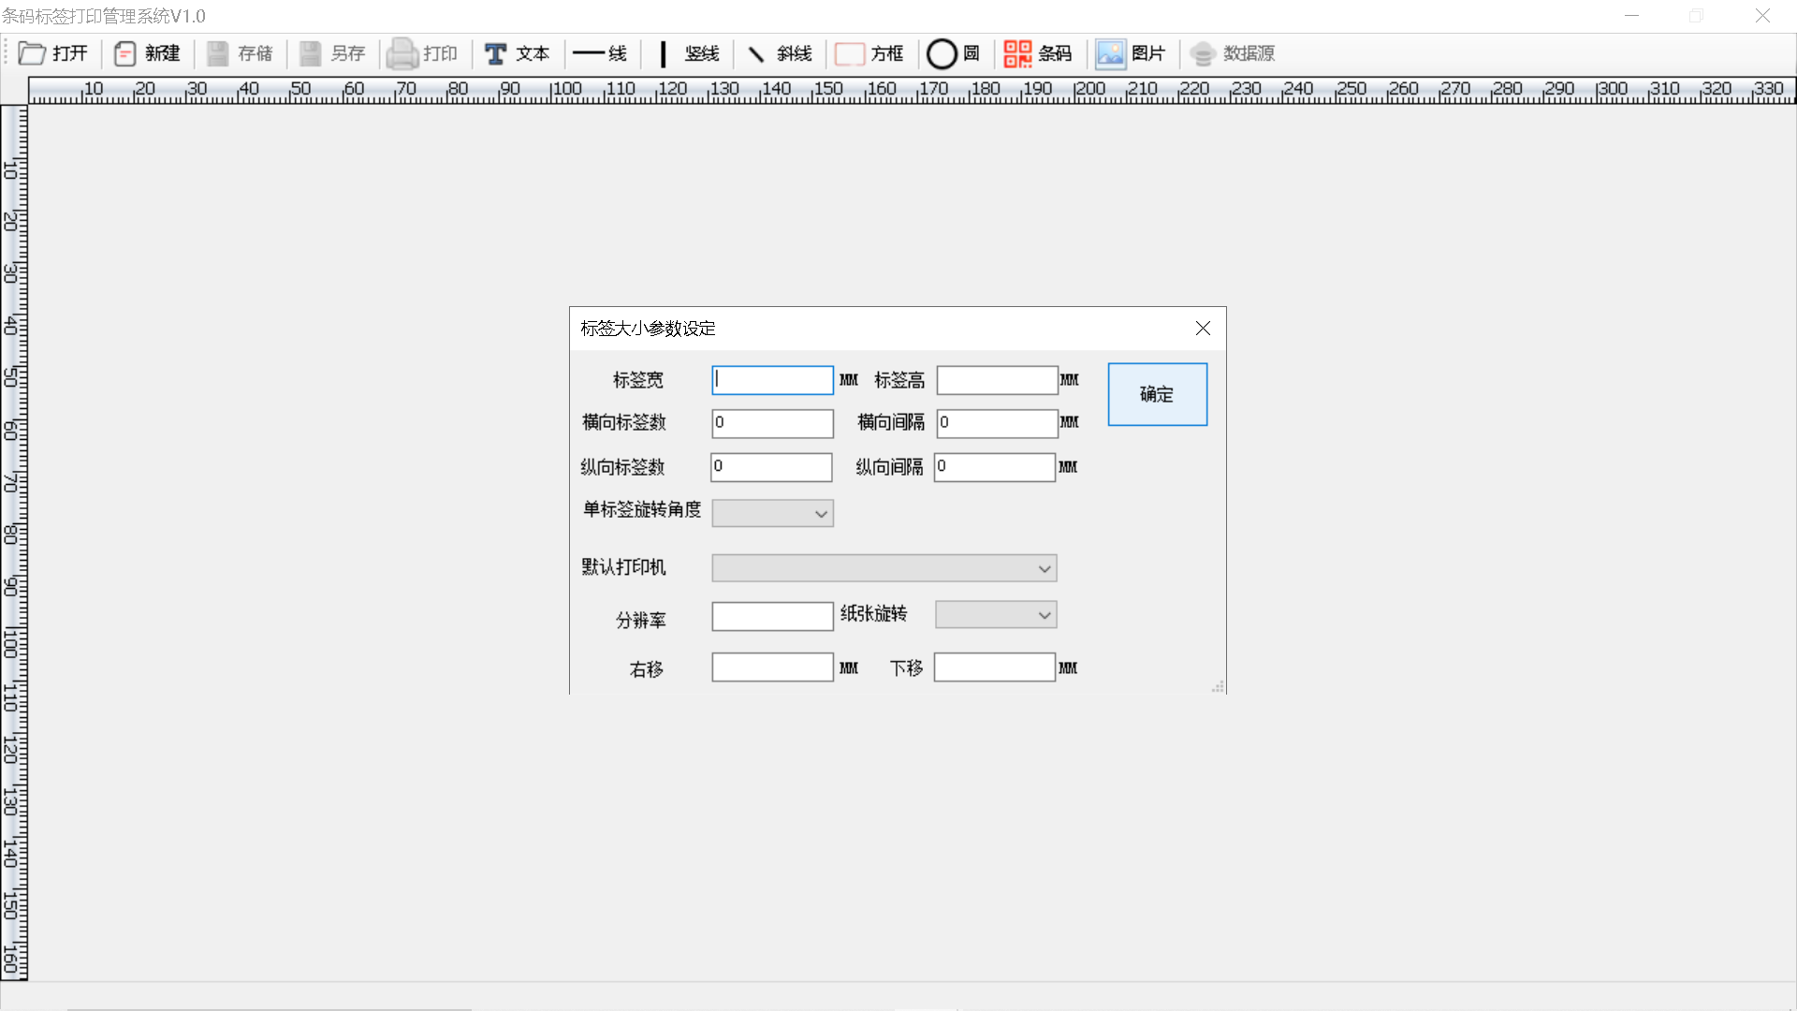Click the 100 mark on horizontal ruler
1797x1011 pixels.
point(566,89)
